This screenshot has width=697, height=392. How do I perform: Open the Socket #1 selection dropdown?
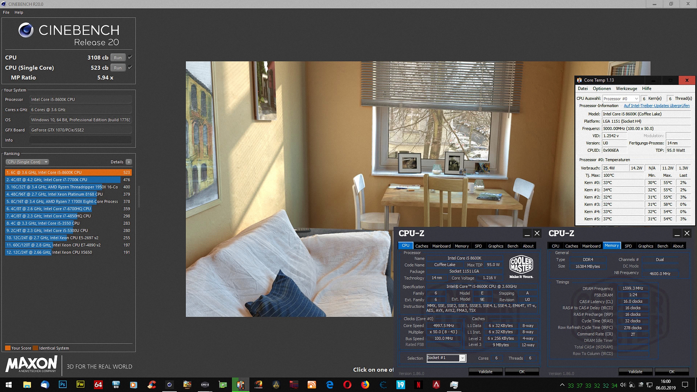point(462,358)
